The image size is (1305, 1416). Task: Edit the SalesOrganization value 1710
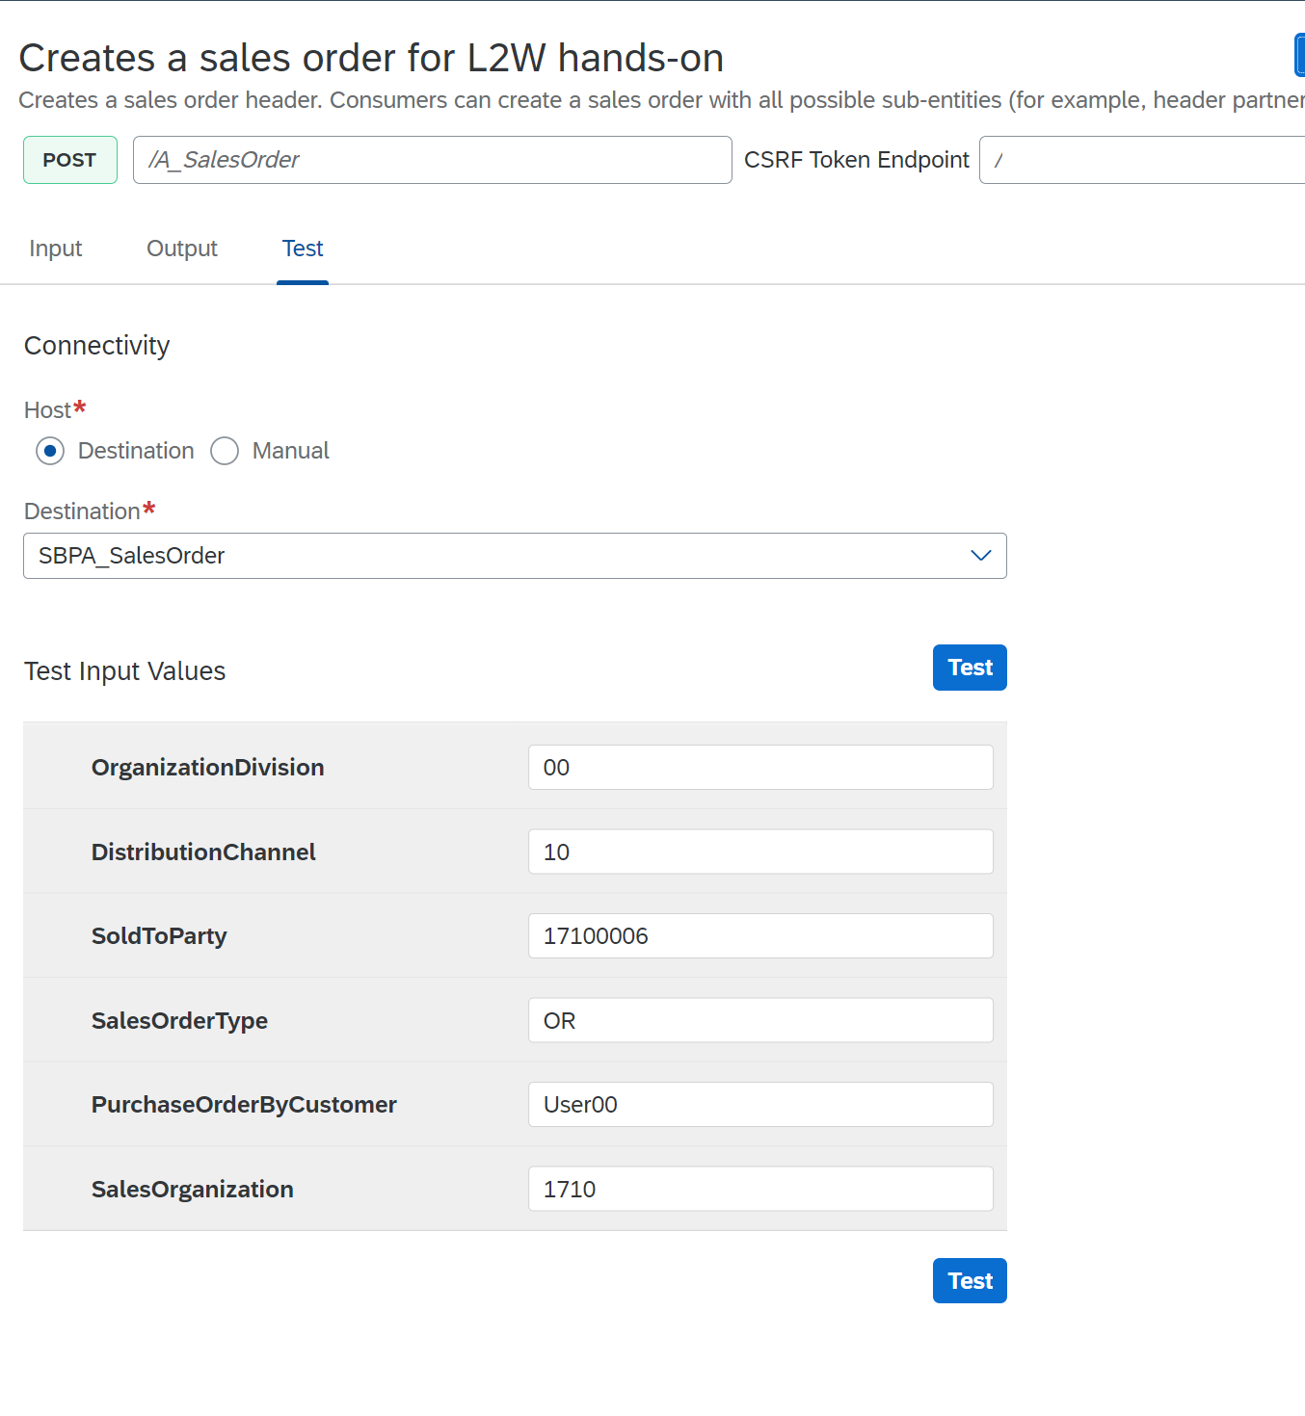click(x=760, y=1188)
